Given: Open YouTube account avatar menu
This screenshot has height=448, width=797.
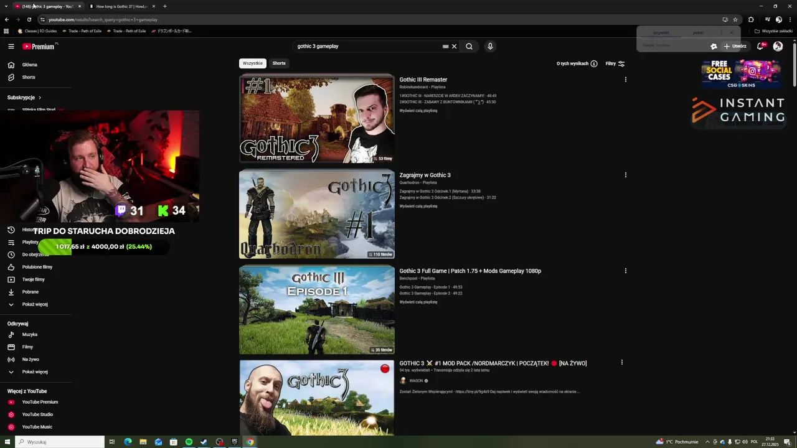Looking at the screenshot, I should pos(778,46).
